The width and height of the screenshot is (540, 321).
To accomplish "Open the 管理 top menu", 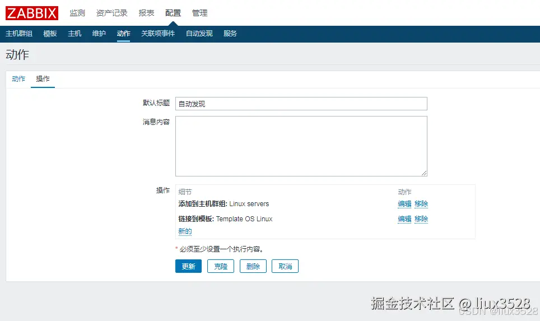I will 199,13.
